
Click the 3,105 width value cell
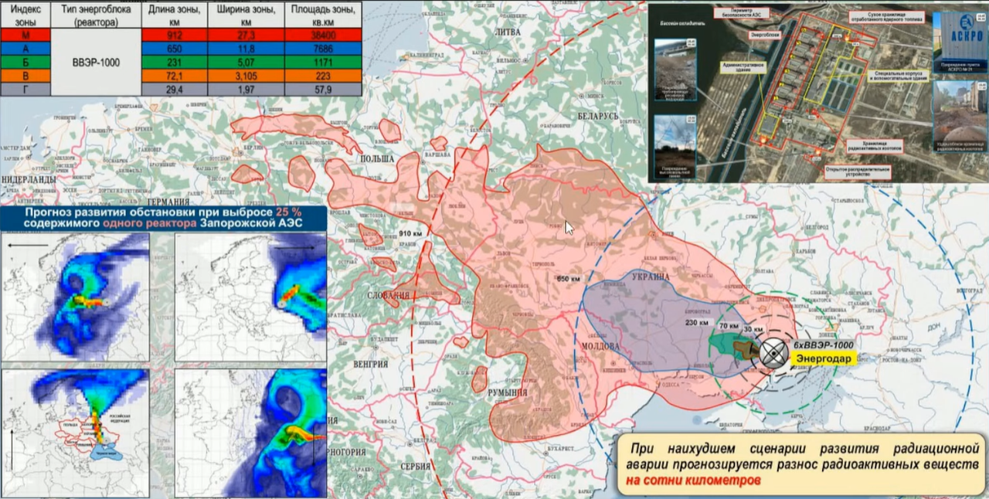coord(247,75)
